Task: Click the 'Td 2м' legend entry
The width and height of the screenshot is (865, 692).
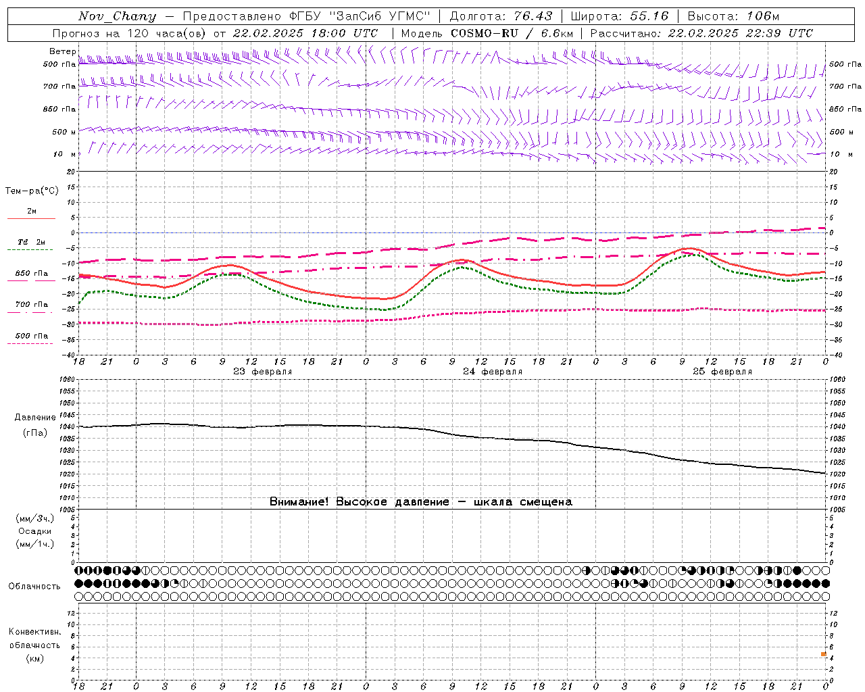Action: [x=32, y=242]
